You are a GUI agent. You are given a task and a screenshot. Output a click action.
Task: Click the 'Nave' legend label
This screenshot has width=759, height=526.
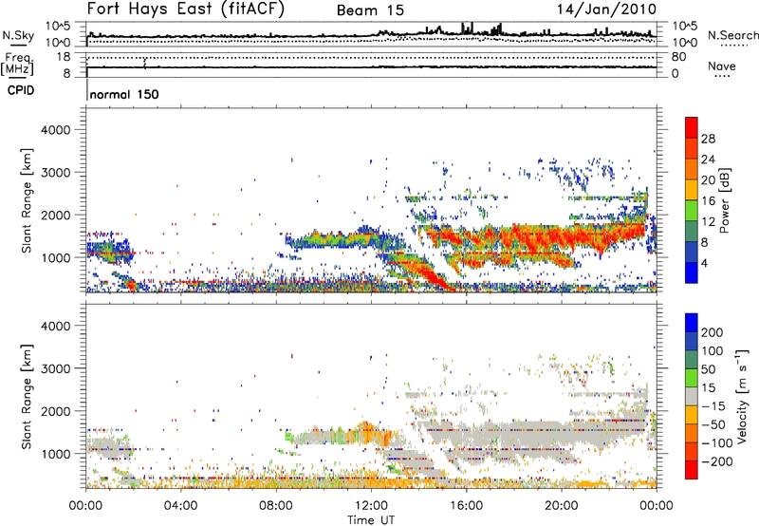(722, 66)
